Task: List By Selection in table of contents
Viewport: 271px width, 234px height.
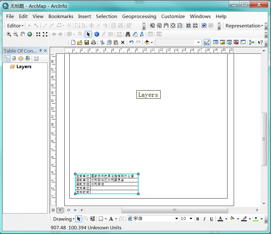Action: tap(28, 58)
